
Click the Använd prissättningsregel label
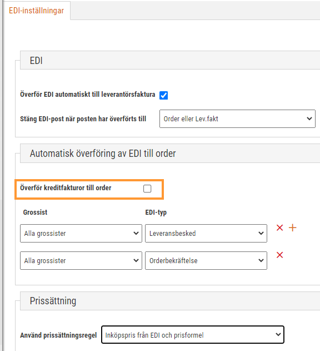coord(58,335)
